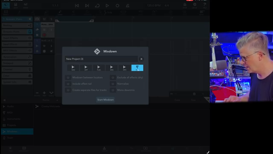Toggle Mixdown between locators option

(x=68, y=77)
